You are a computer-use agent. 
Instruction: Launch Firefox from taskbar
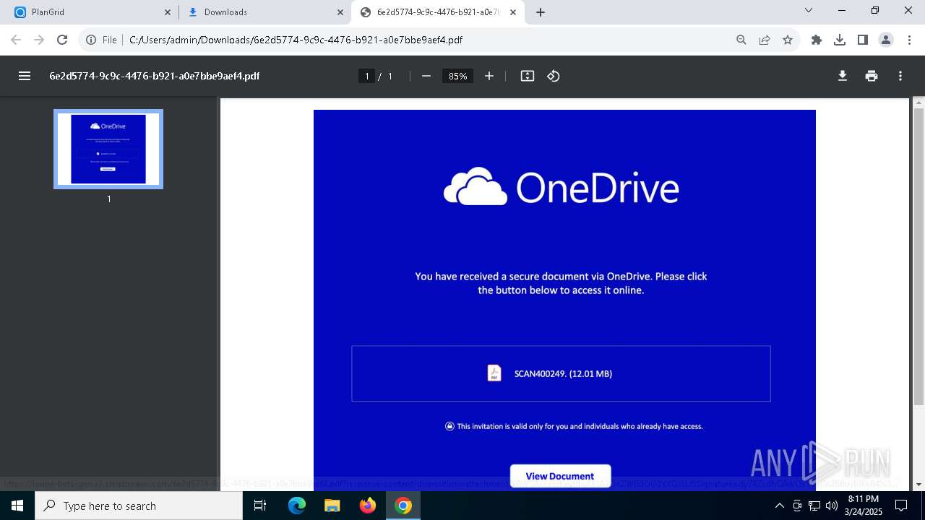point(367,506)
